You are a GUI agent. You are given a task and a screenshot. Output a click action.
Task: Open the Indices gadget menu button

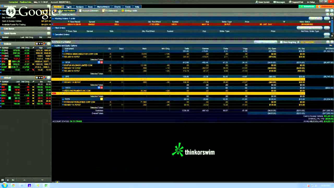[49, 44]
